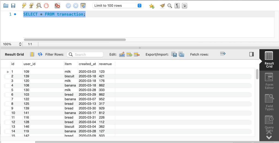Click the Stop execution hand icon
279x143 pixels.
(x=46, y=5)
